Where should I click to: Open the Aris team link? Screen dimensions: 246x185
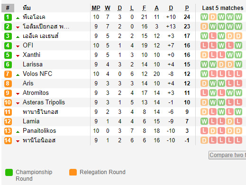click(x=28, y=83)
